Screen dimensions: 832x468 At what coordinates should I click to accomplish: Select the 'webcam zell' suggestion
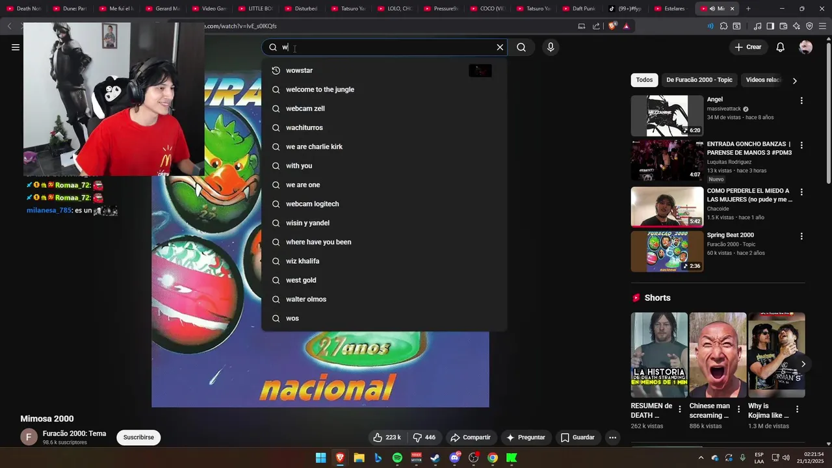click(383, 109)
